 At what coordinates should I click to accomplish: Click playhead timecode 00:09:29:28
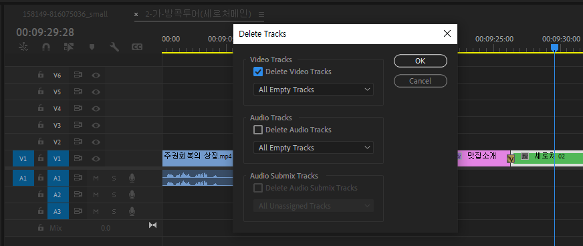pyautogui.click(x=45, y=33)
